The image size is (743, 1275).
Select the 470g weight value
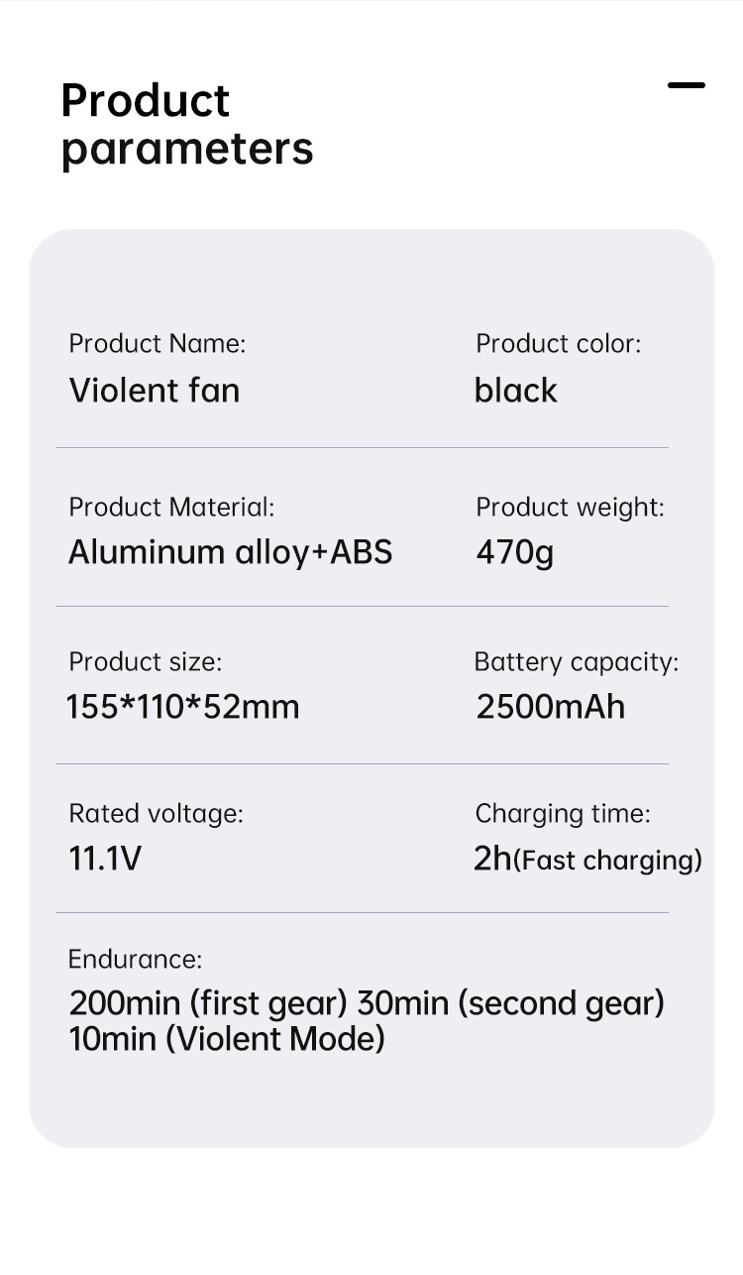(x=514, y=552)
